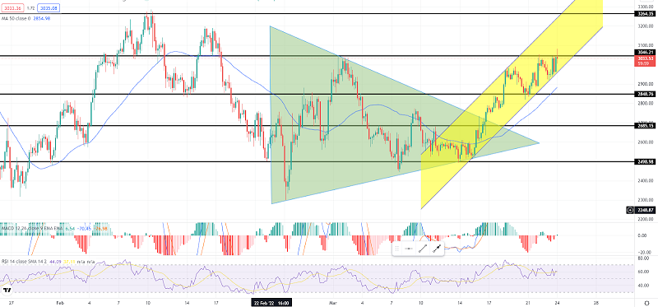Click the drag handle on the floating drawing toolbar
The width and height of the screenshot is (658, 307).
click(396, 249)
